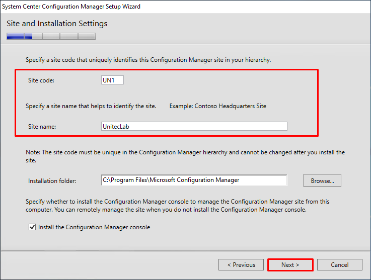Click the 'Site name:' label
The image size is (371, 280).
pyautogui.click(x=42, y=127)
